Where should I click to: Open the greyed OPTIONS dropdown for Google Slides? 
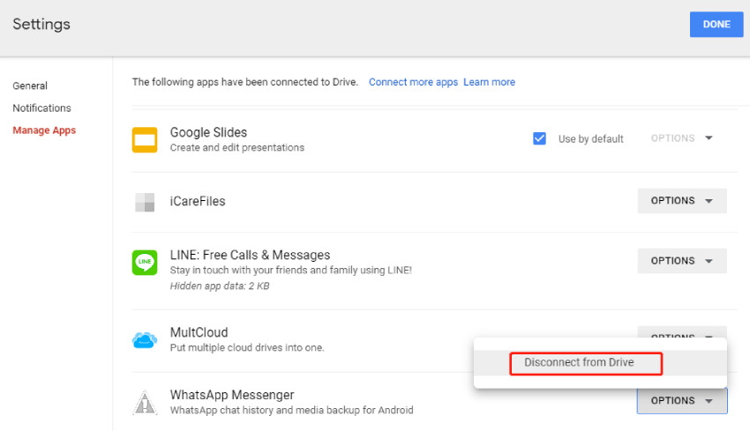(681, 138)
